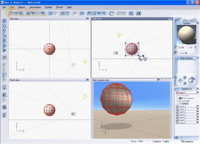The image size is (200, 144).
Task: Click the Scale value stepper arrows
Action: tap(195, 48)
